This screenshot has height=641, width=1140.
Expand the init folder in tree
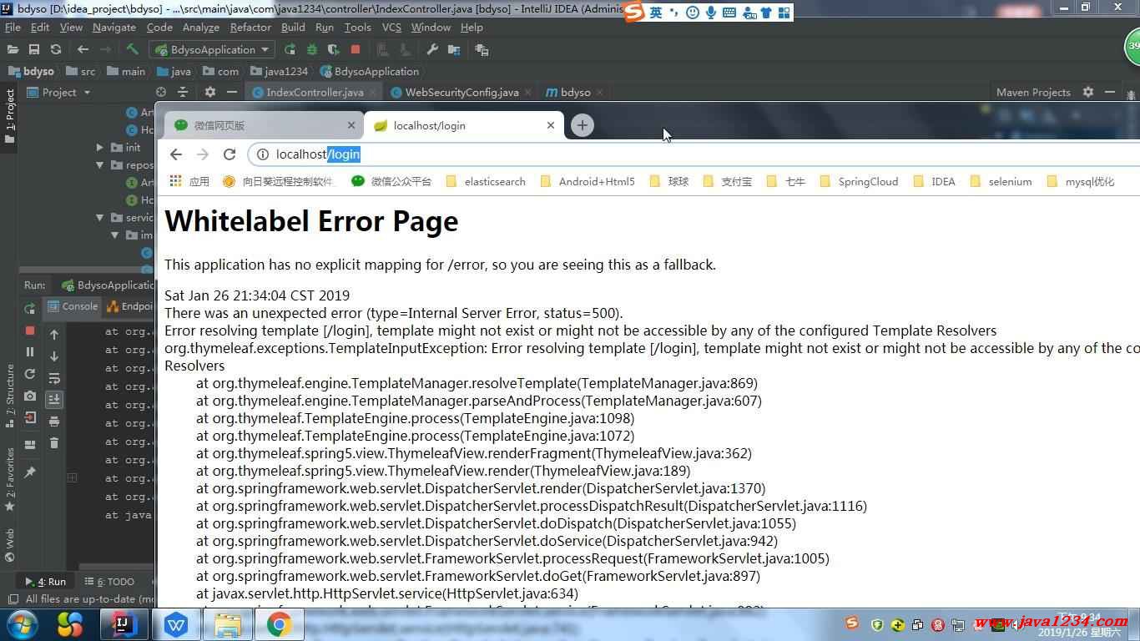click(100, 148)
